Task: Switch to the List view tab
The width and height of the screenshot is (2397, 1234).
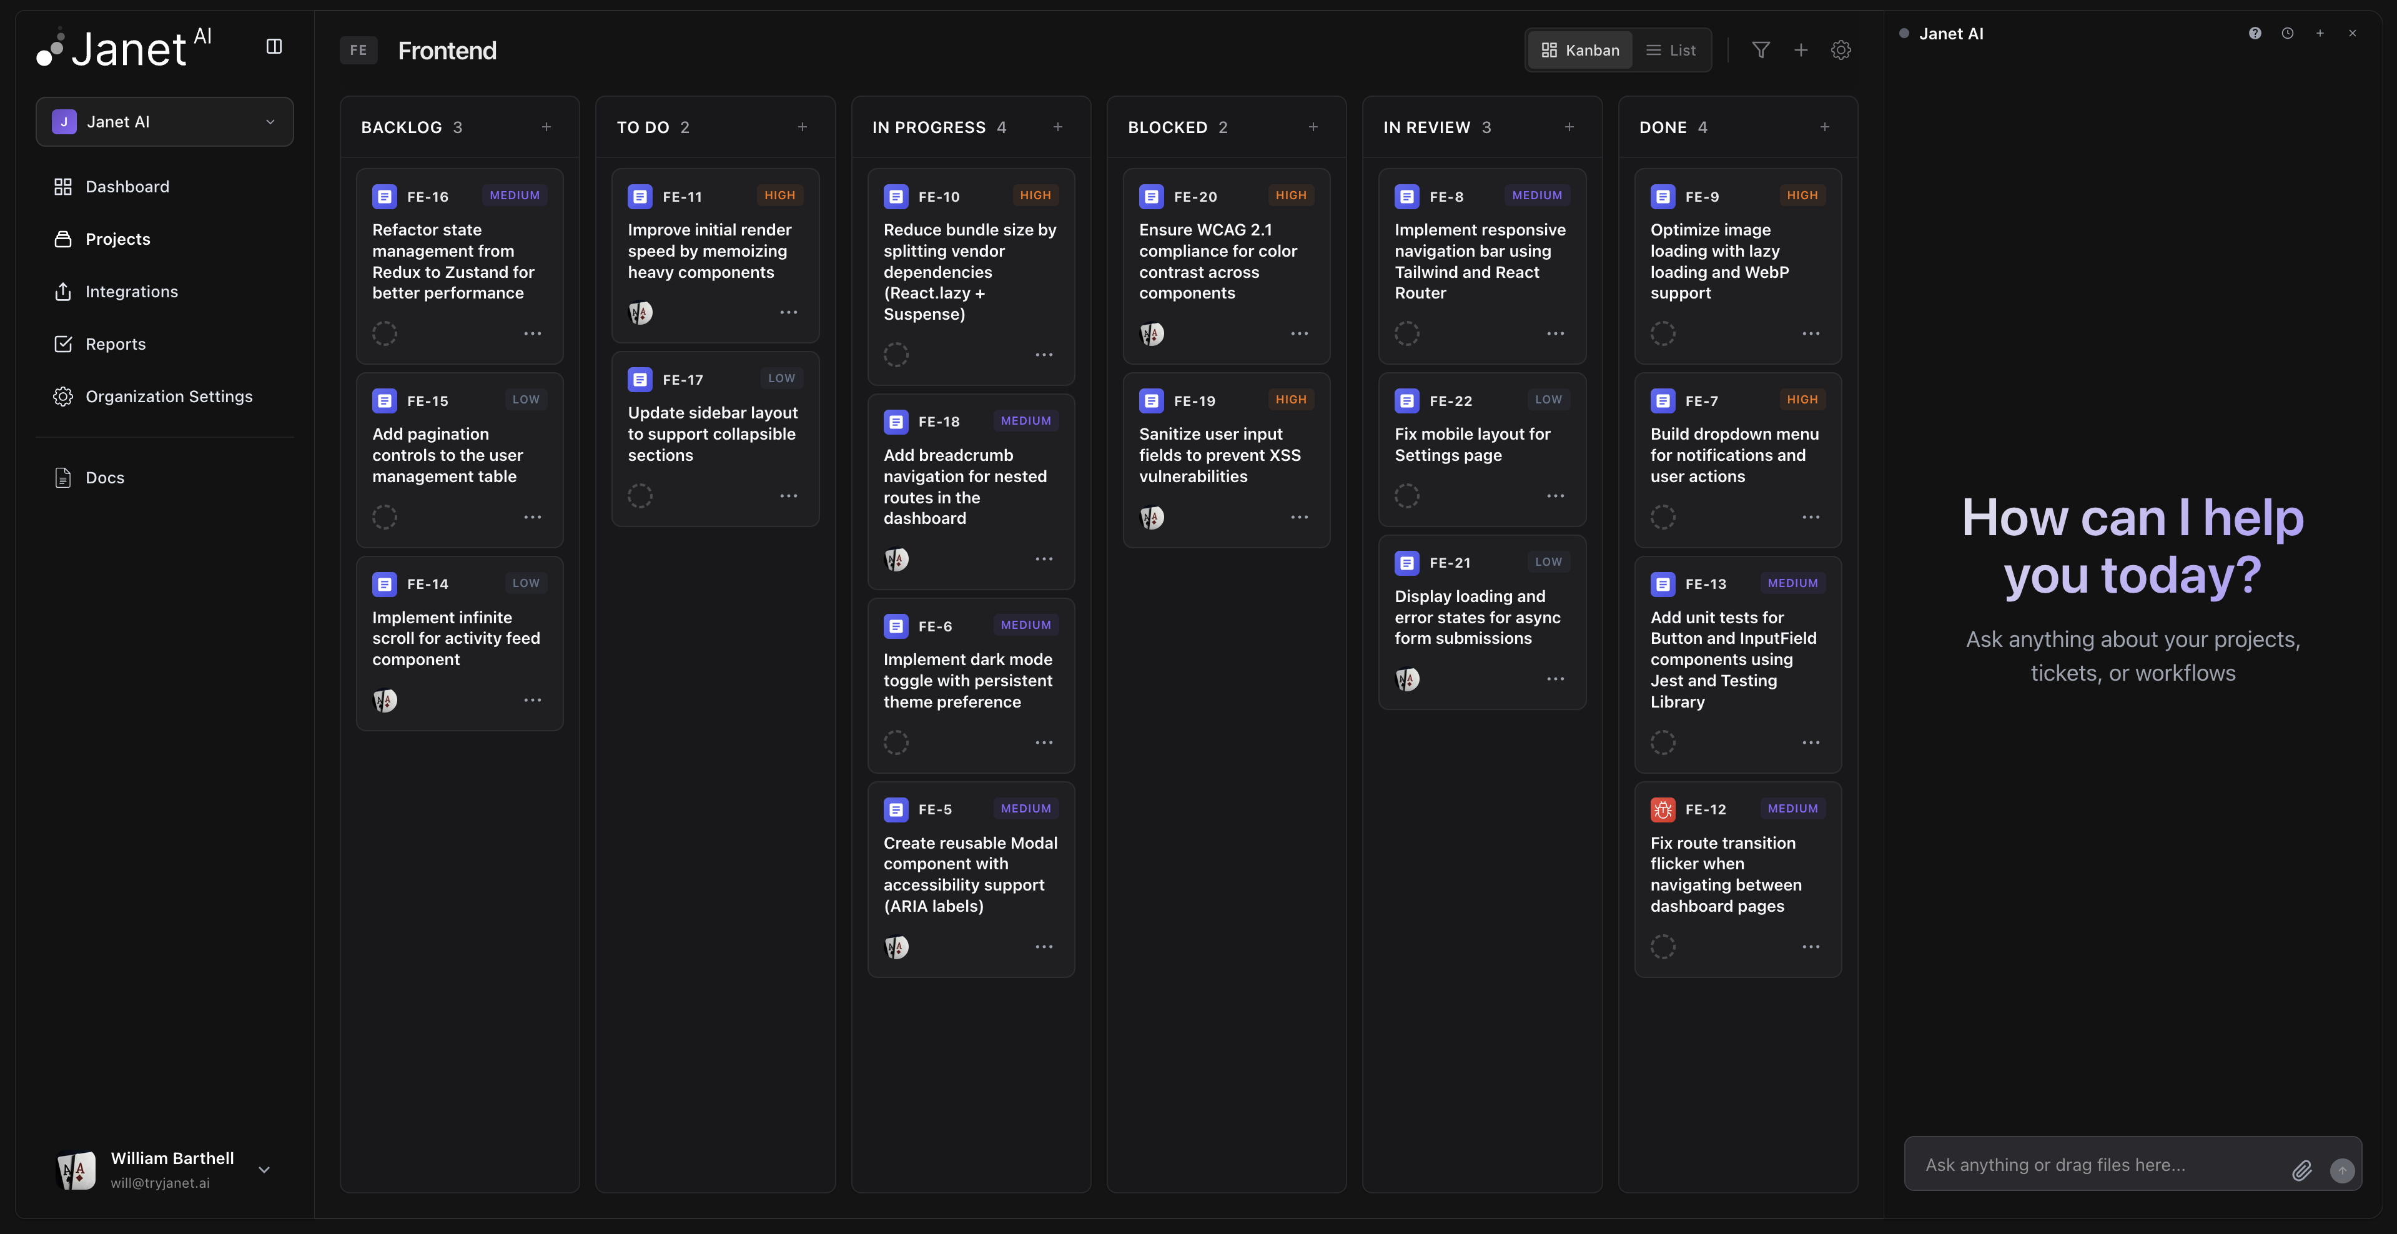Action: click(x=1670, y=49)
